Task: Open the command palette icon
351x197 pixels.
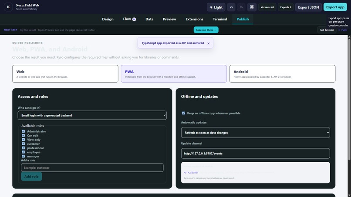Action: 252,7
